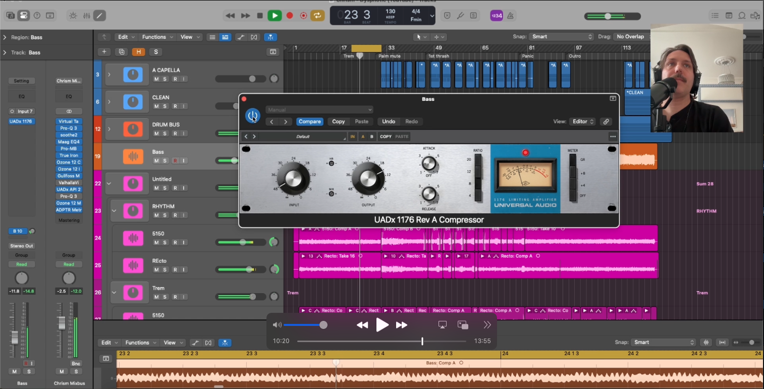This screenshot has height=389, width=764.
Task: Open the Drag No Overlap dropdown
Action: pyautogui.click(x=632, y=36)
